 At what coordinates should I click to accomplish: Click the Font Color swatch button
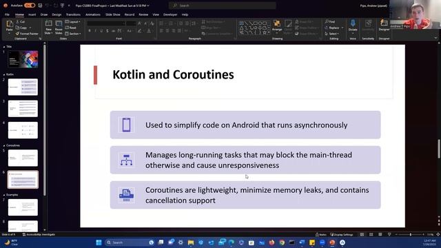[x=149, y=30]
